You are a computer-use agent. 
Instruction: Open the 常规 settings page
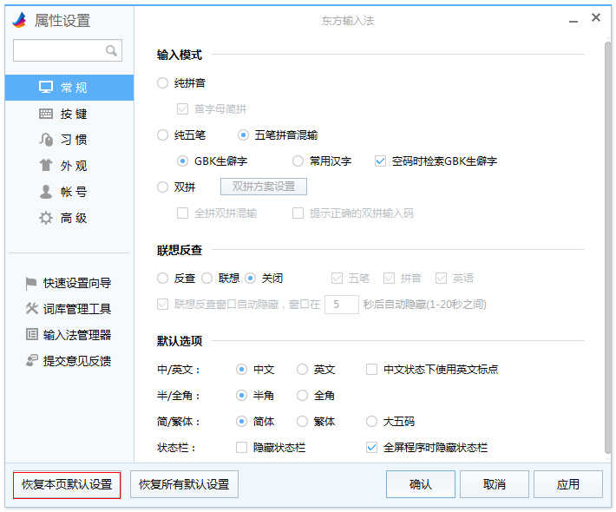tap(69, 88)
